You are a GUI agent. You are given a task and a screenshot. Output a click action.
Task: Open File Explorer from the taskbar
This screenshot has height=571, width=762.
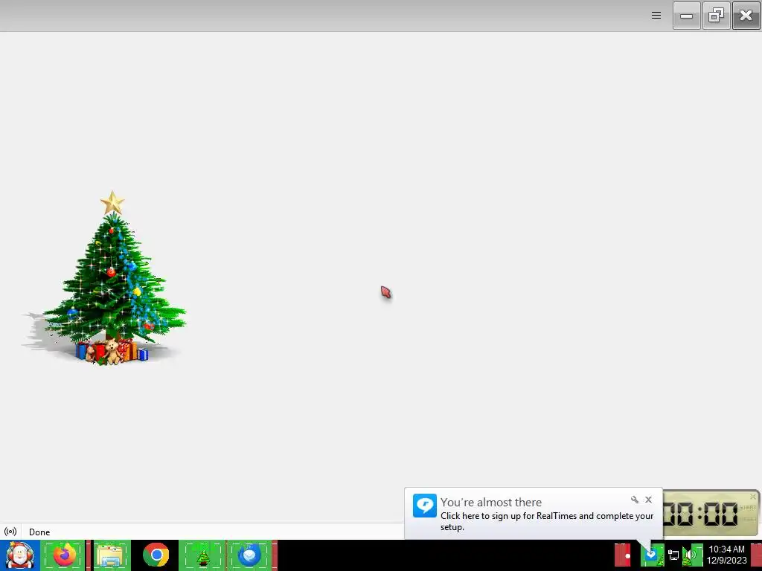tap(112, 555)
